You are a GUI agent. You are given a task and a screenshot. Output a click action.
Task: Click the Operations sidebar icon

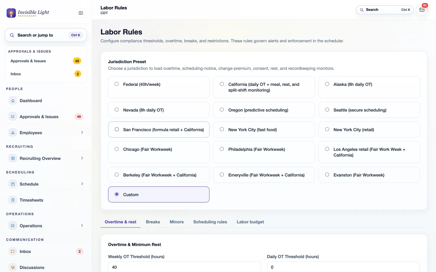pos(13,226)
